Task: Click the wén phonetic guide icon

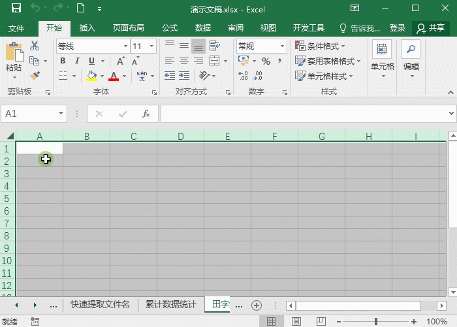Action: click(142, 76)
